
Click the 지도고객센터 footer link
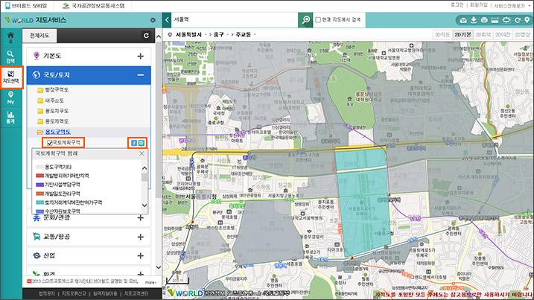(136, 293)
